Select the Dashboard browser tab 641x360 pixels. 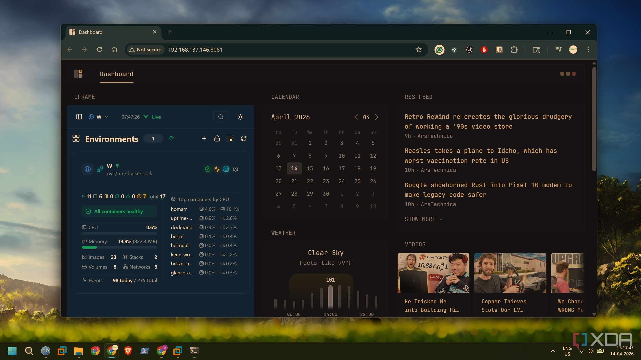click(113, 32)
